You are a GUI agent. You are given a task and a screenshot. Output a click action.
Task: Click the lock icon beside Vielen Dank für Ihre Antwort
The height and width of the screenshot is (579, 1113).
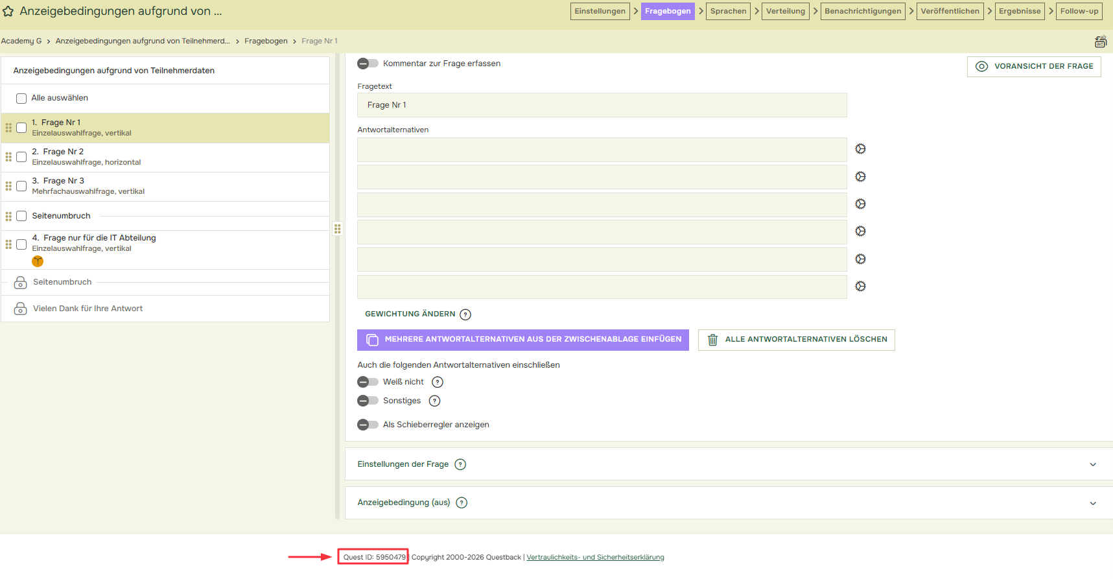(x=21, y=309)
